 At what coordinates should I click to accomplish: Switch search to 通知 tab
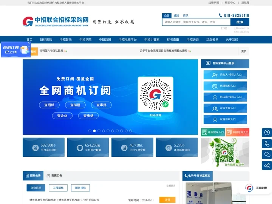tap(176, 15)
